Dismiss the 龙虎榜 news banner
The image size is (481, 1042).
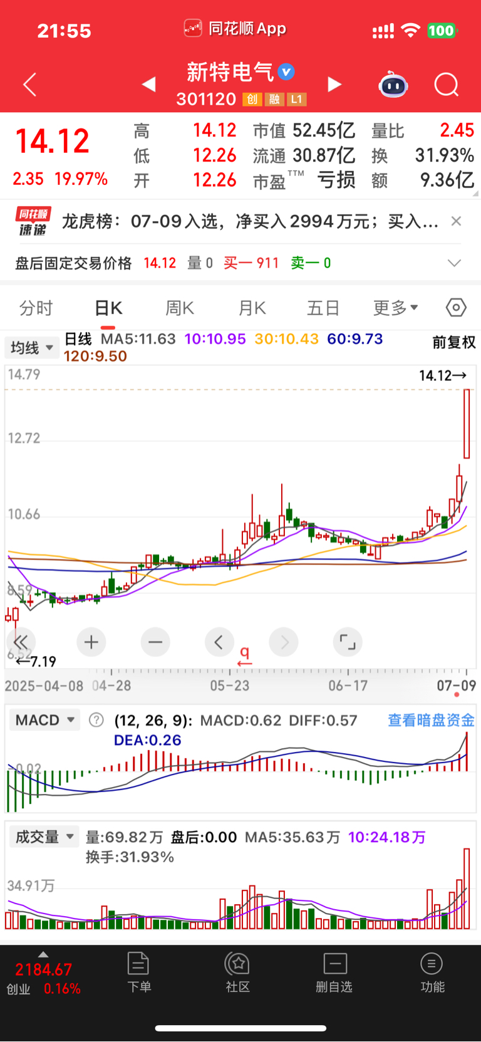tap(456, 221)
